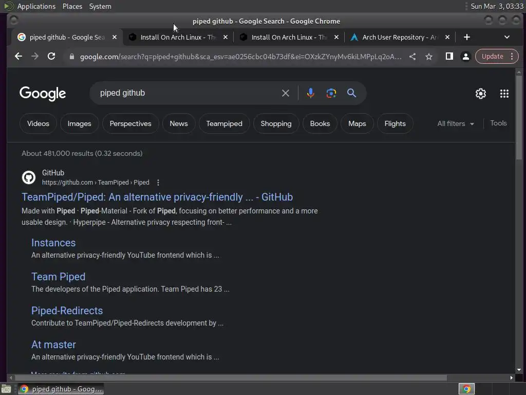Click the horizontal scrollbar at the bottom
Image resolution: width=526 pixels, height=395 pixels.
[x=230, y=378]
